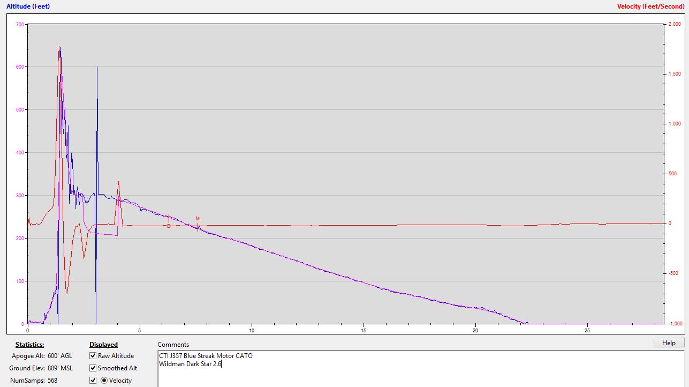
Task: Open the Help button
Action: coord(668,343)
